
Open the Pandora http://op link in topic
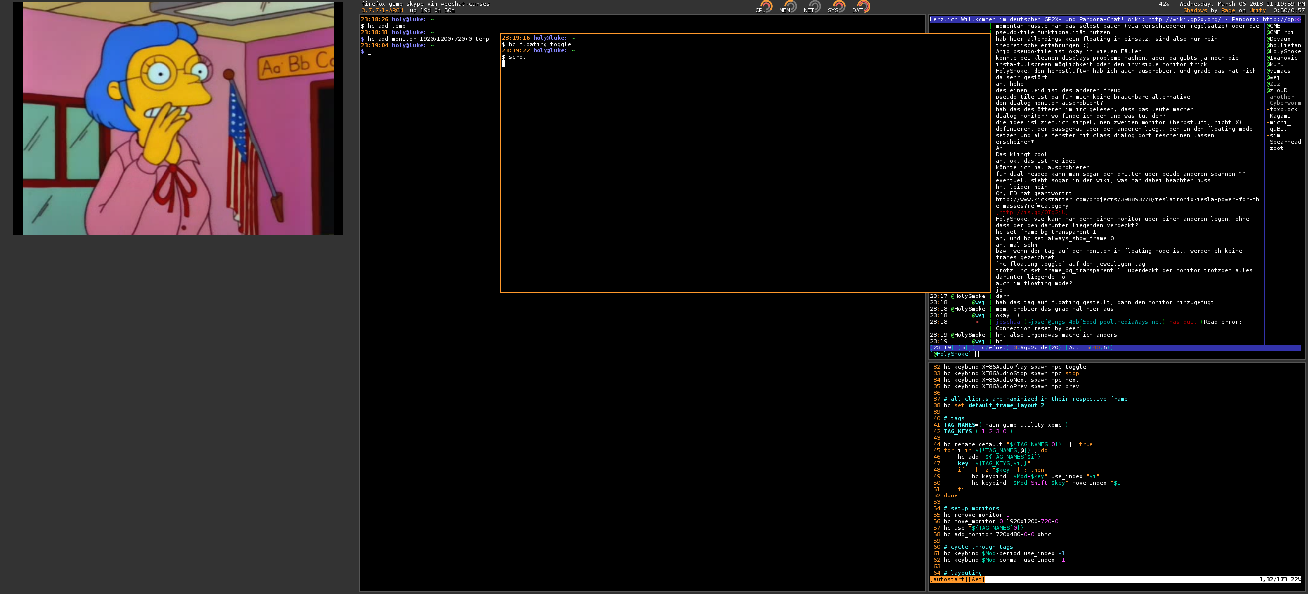coord(1279,19)
